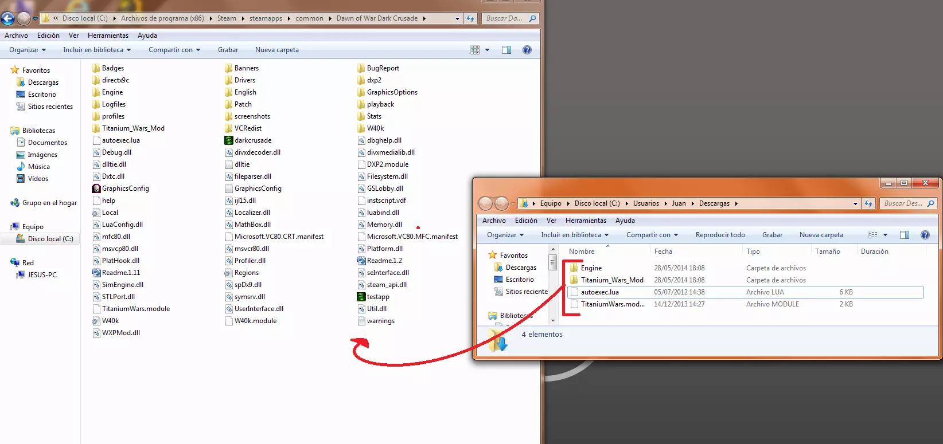
Task: Open the Badges folder icon
Action: [96, 68]
